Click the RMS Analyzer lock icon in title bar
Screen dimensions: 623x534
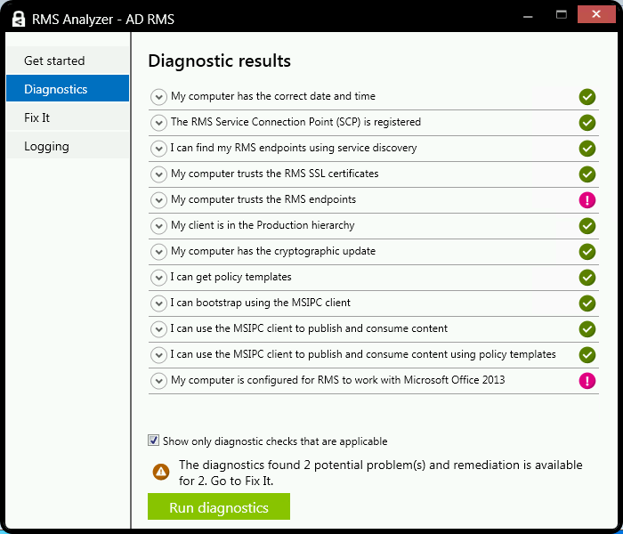coord(16,16)
